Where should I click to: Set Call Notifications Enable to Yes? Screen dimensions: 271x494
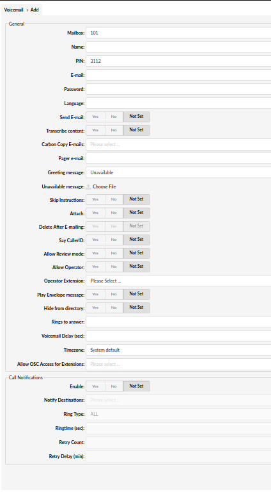coord(95,386)
